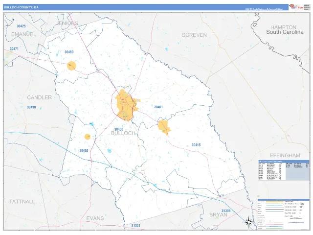Click the HAMPTON county label
313x235 pixels.
tap(283, 27)
